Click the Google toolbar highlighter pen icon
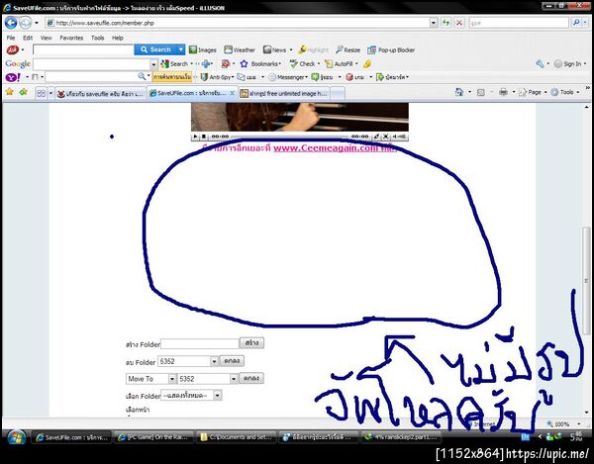The image size is (594, 464). tap(367, 64)
